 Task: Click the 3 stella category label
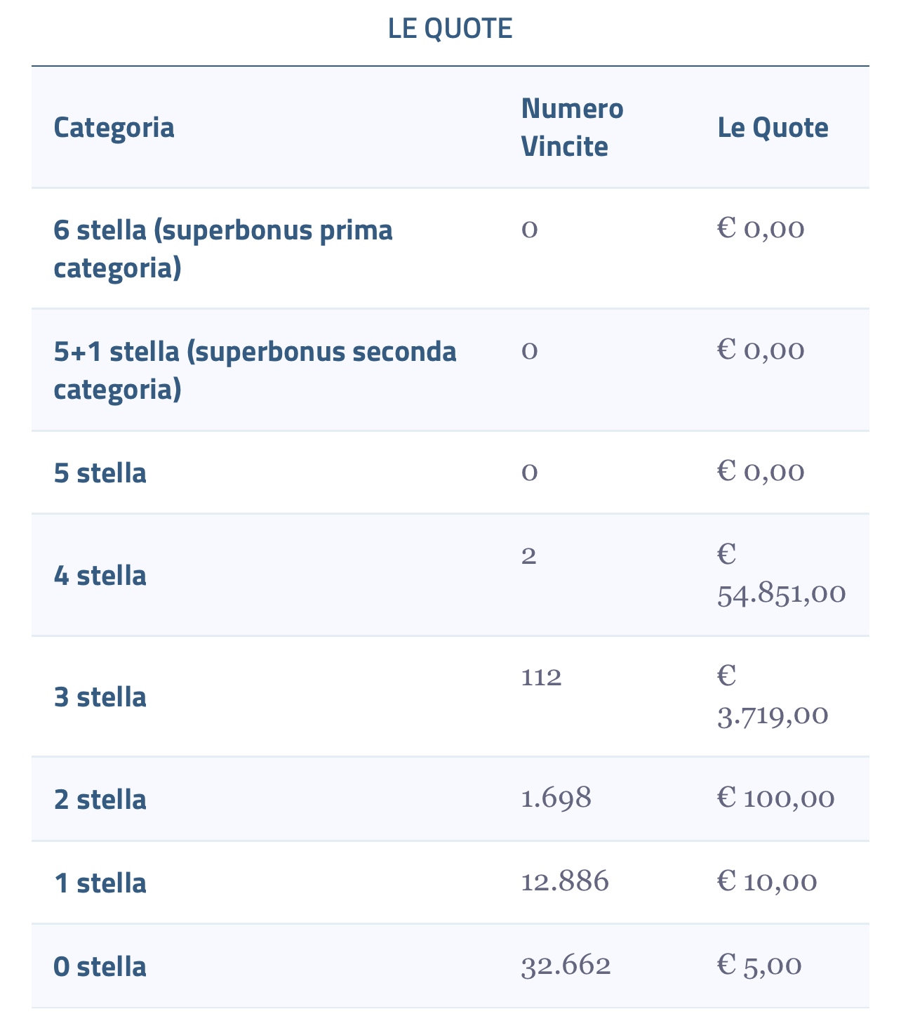[100, 697]
